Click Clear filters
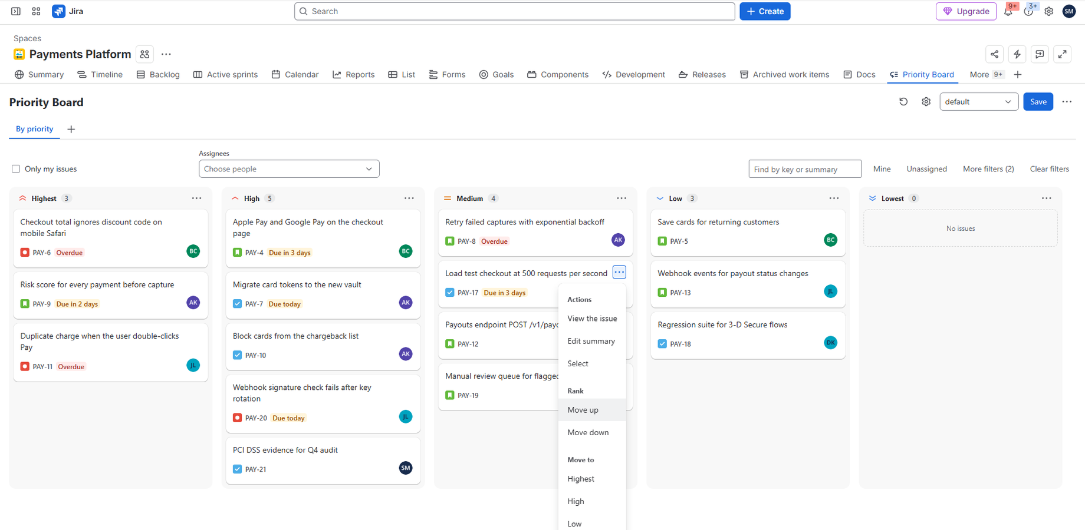 1049,169
